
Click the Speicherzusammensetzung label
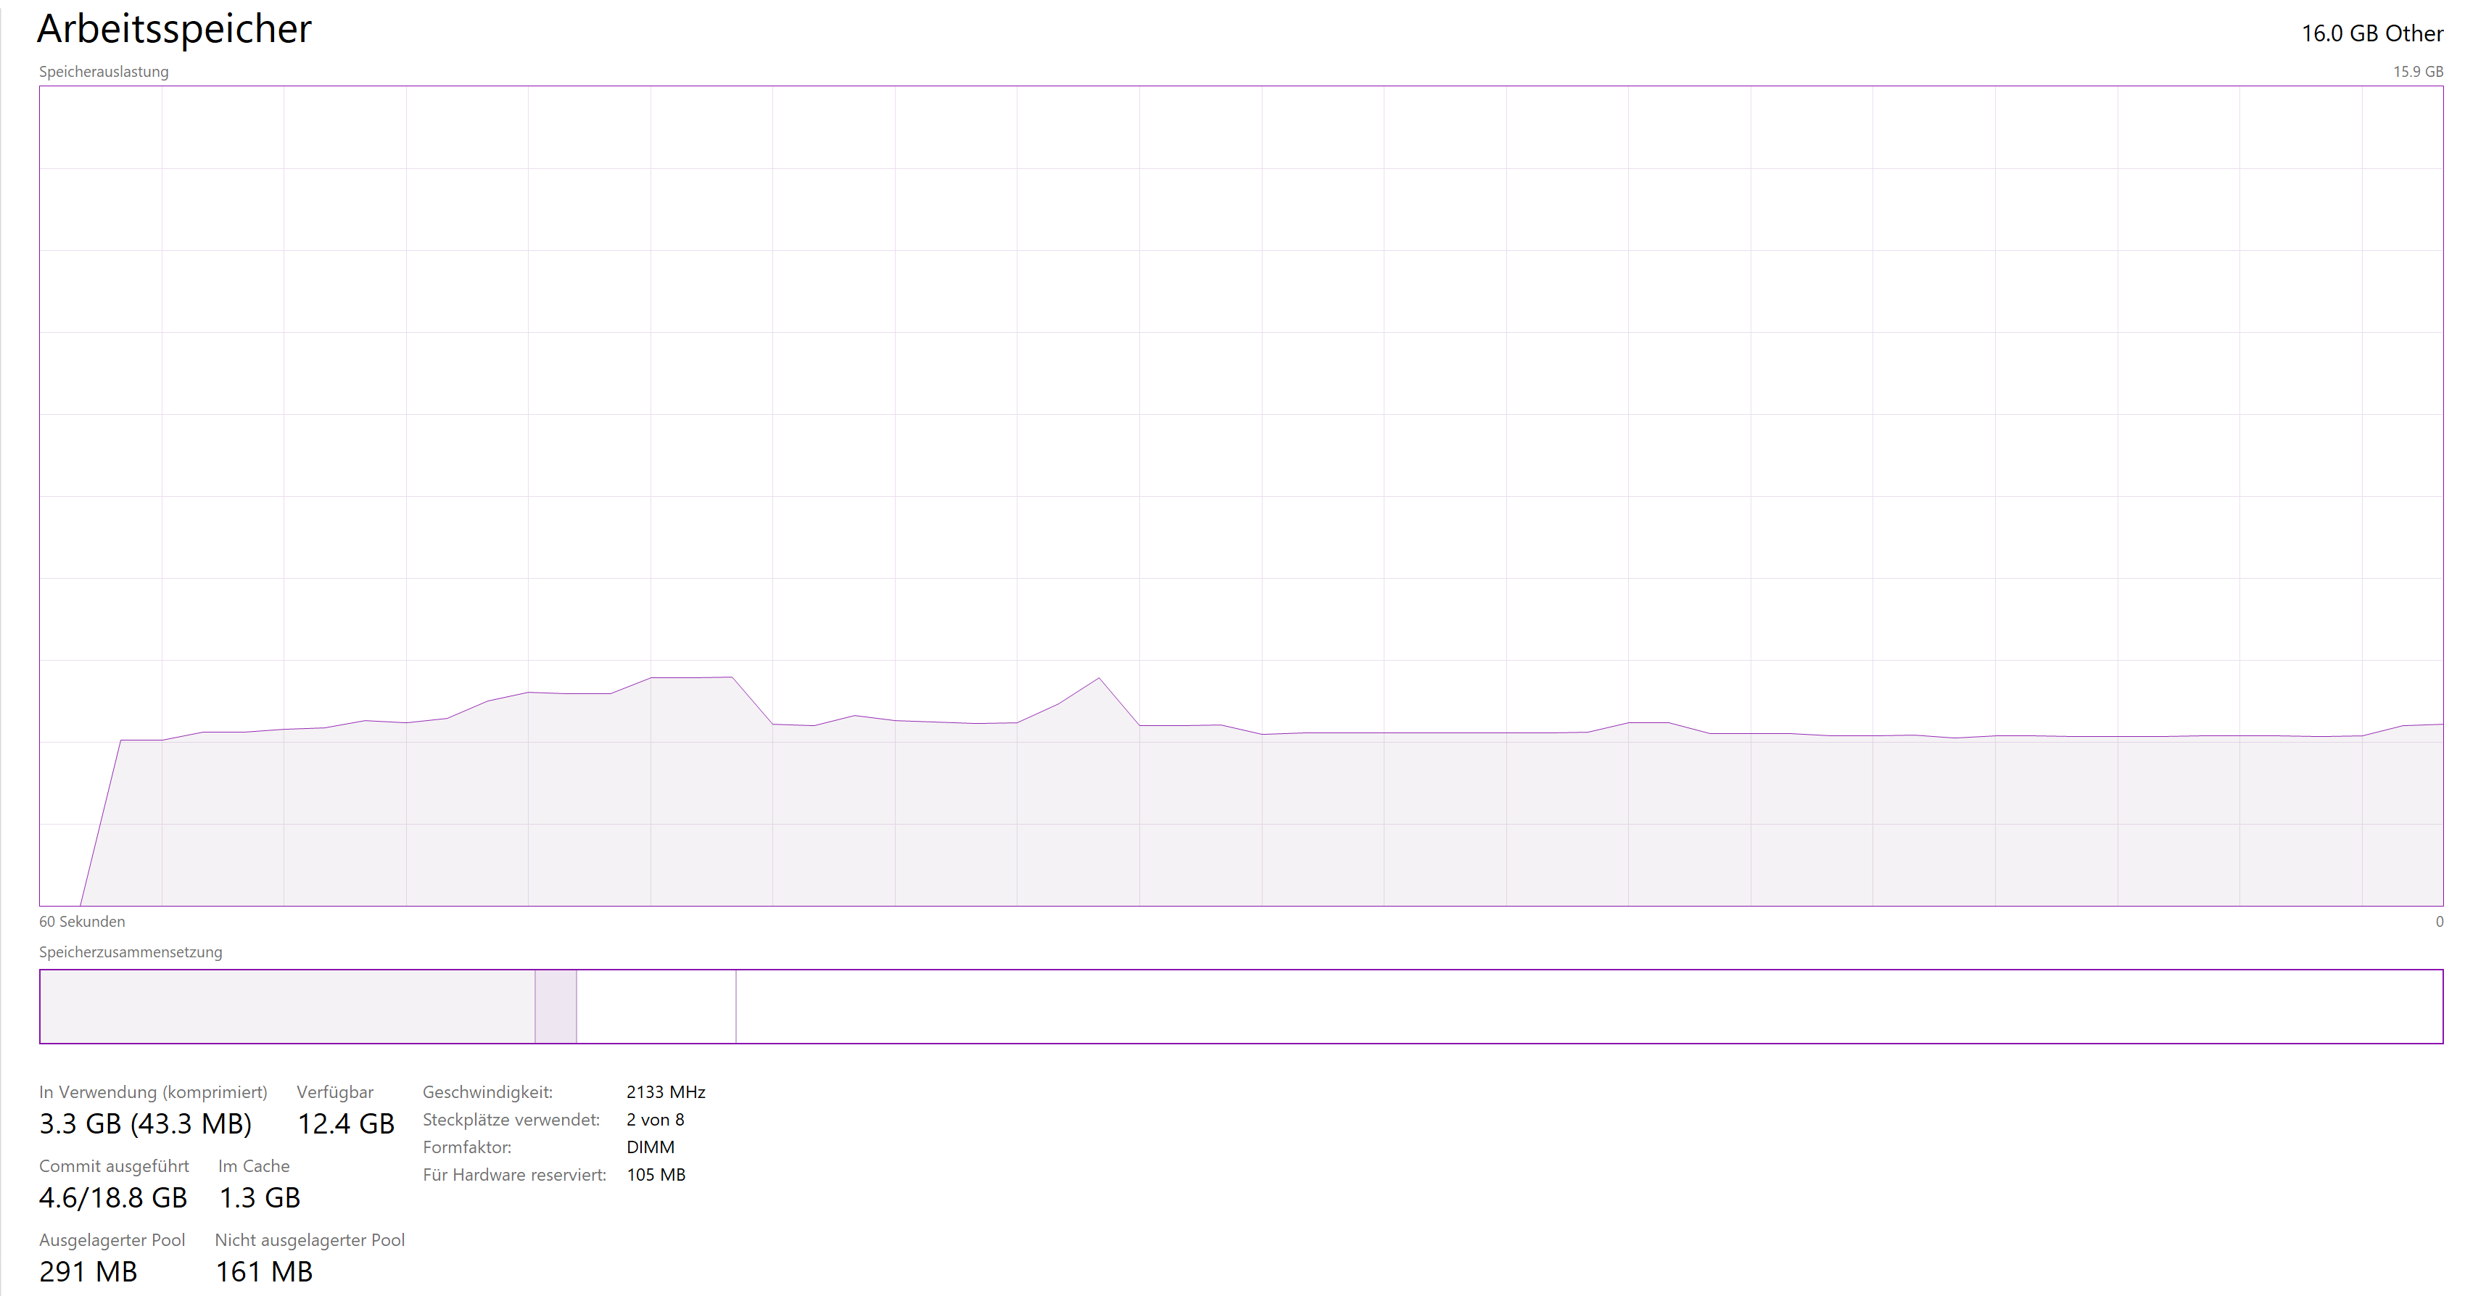(130, 952)
